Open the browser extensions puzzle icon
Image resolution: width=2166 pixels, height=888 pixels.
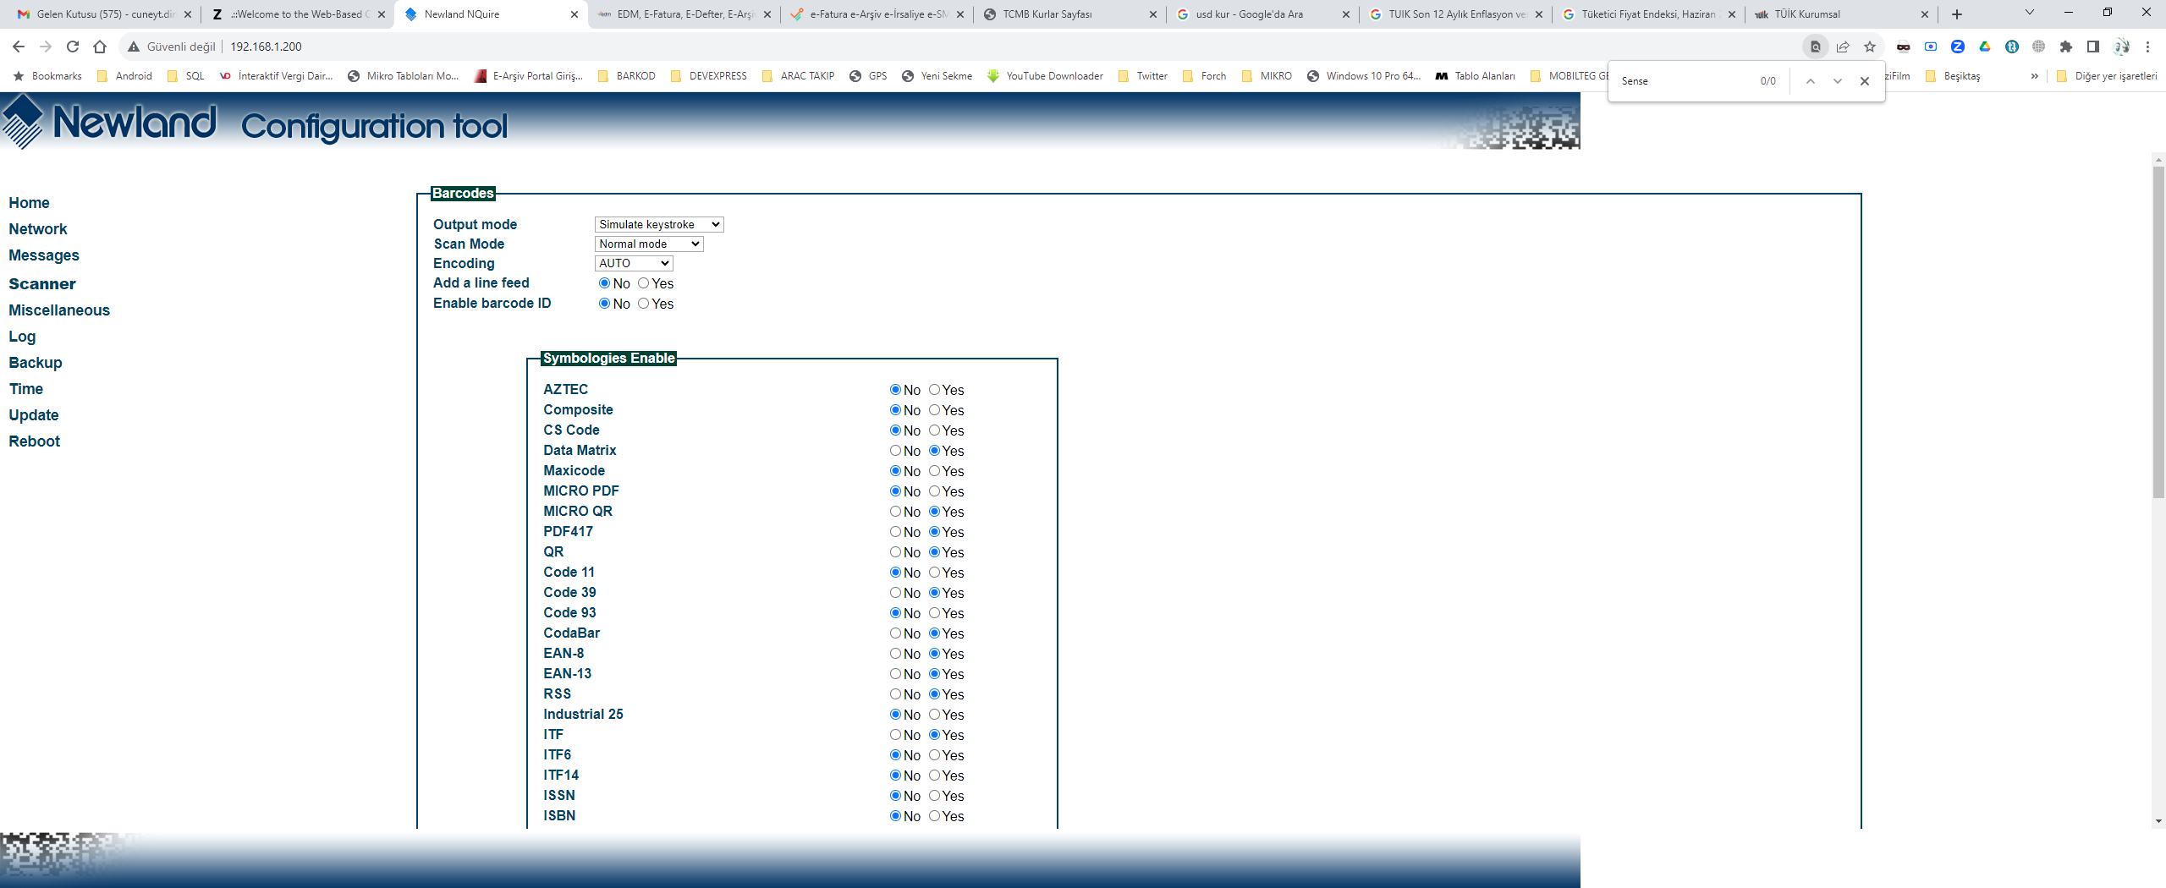[2066, 47]
